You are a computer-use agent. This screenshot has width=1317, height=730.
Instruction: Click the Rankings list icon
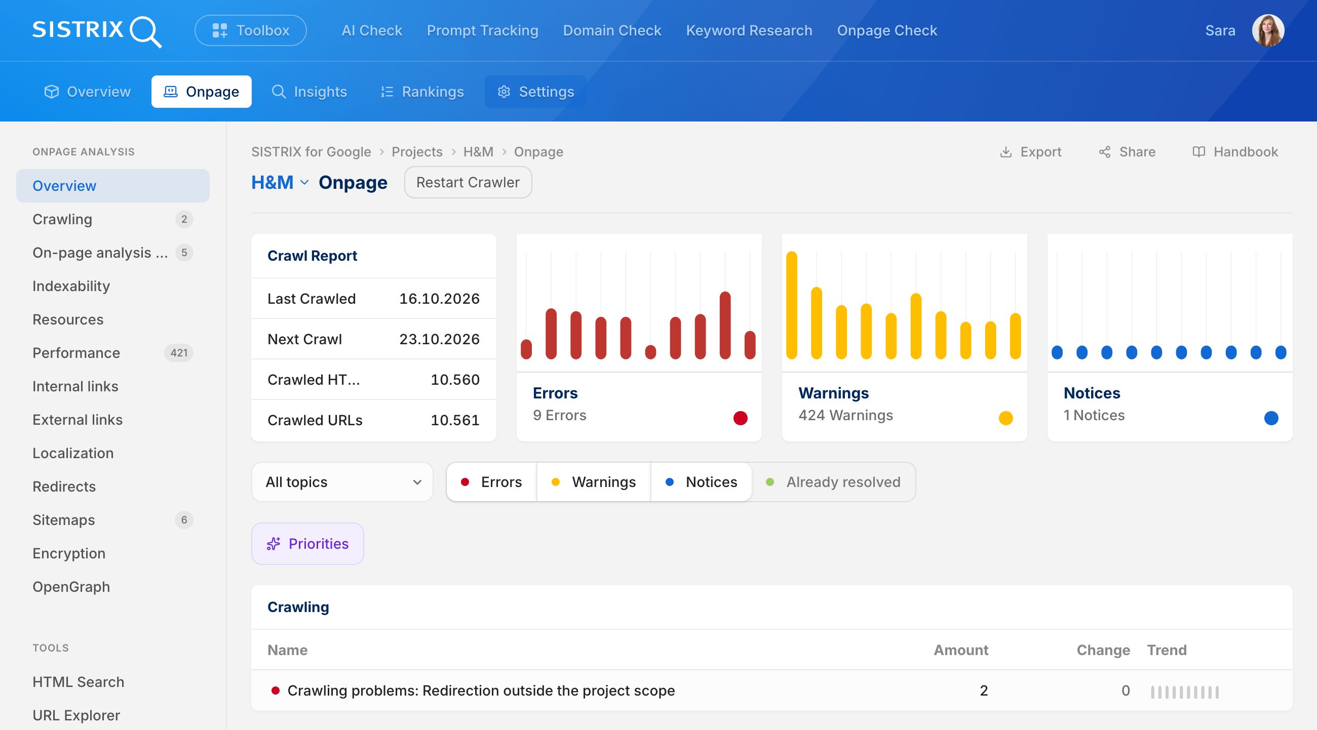[x=386, y=92]
